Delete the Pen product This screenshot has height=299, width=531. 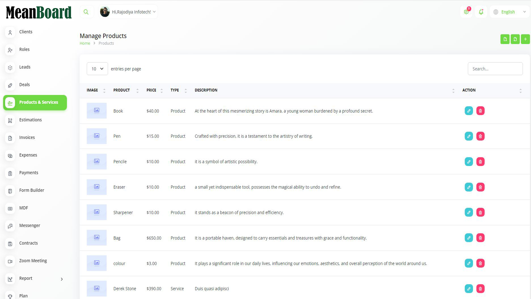(x=480, y=136)
